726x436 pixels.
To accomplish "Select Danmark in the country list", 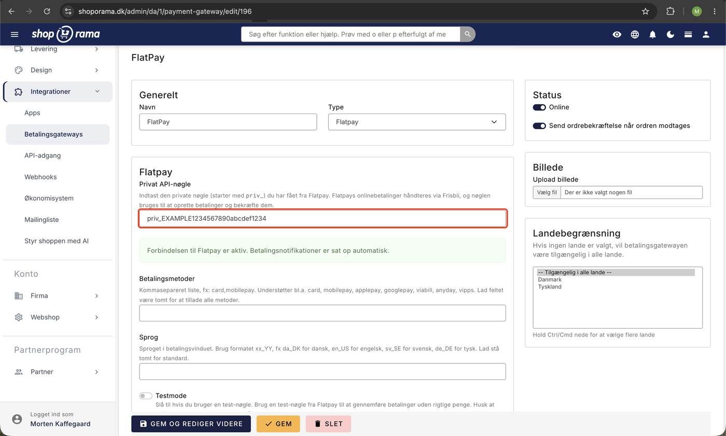I will pyautogui.click(x=616, y=279).
